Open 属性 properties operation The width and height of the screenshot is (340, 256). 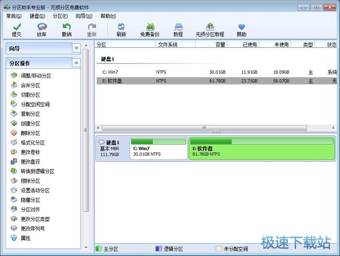(x=20, y=238)
